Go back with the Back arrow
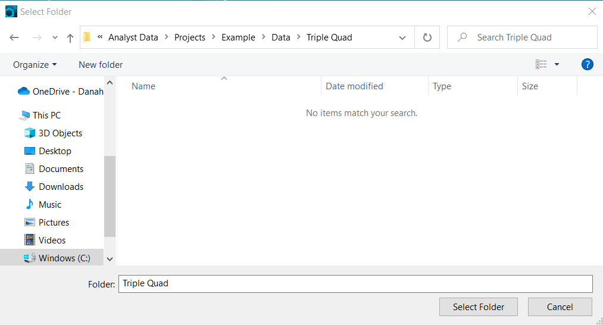This screenshot has width=603, height=325. tap(14, 37)
